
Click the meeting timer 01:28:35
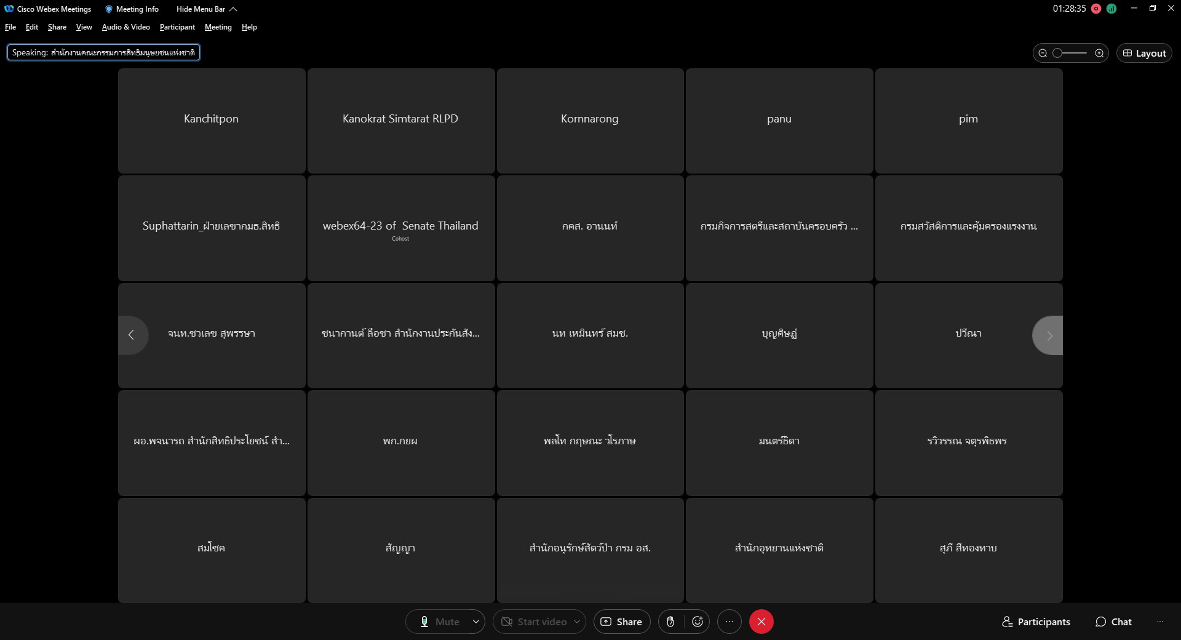point(1069,9)
